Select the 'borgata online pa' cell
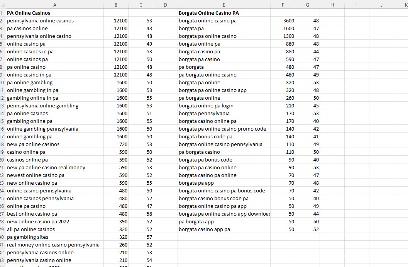 (224, 44)
